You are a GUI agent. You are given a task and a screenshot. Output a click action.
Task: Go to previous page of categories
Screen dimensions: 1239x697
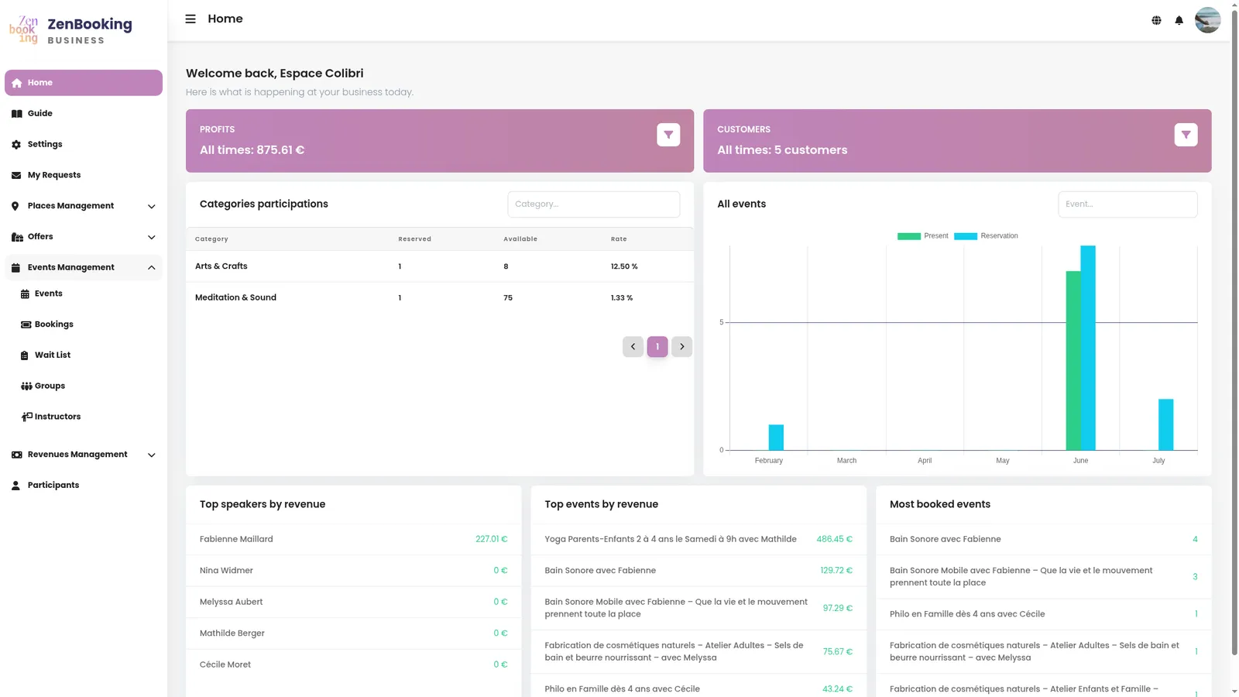[x=633, y=347]
